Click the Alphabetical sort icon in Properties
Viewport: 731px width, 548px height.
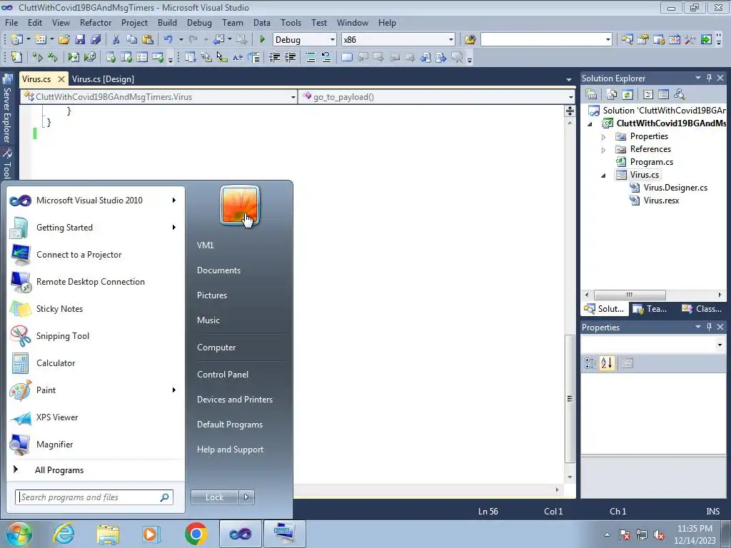pyautogui.click(x=607, y=363)
